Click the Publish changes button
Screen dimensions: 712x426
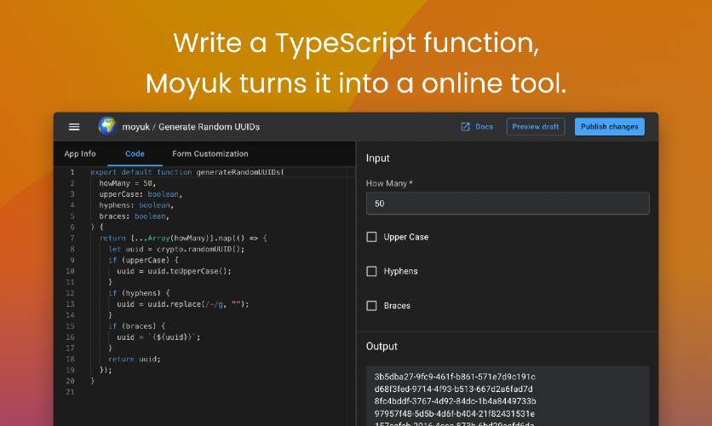(610, 127)
